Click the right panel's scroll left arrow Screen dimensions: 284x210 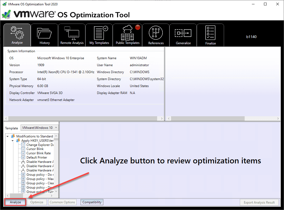point(169,118)
